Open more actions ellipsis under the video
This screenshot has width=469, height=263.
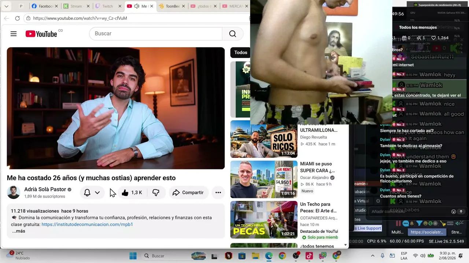(218, 193)
